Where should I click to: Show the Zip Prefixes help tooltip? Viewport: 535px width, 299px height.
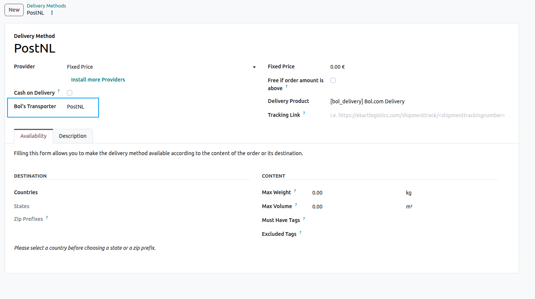click(x=47, y=217)
